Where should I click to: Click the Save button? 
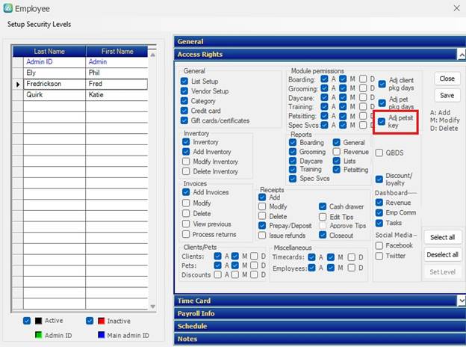(x=447, y=95)
